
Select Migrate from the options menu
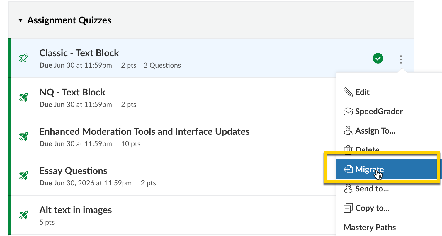click(369, 169)
